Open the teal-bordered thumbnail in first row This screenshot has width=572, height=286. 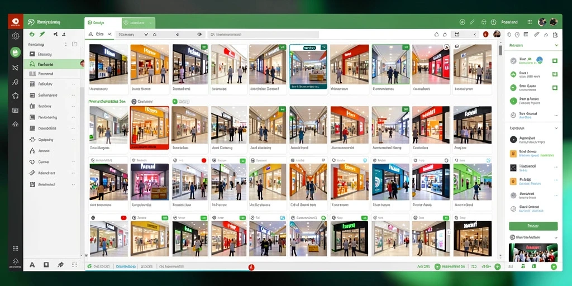tap(308, 67)
